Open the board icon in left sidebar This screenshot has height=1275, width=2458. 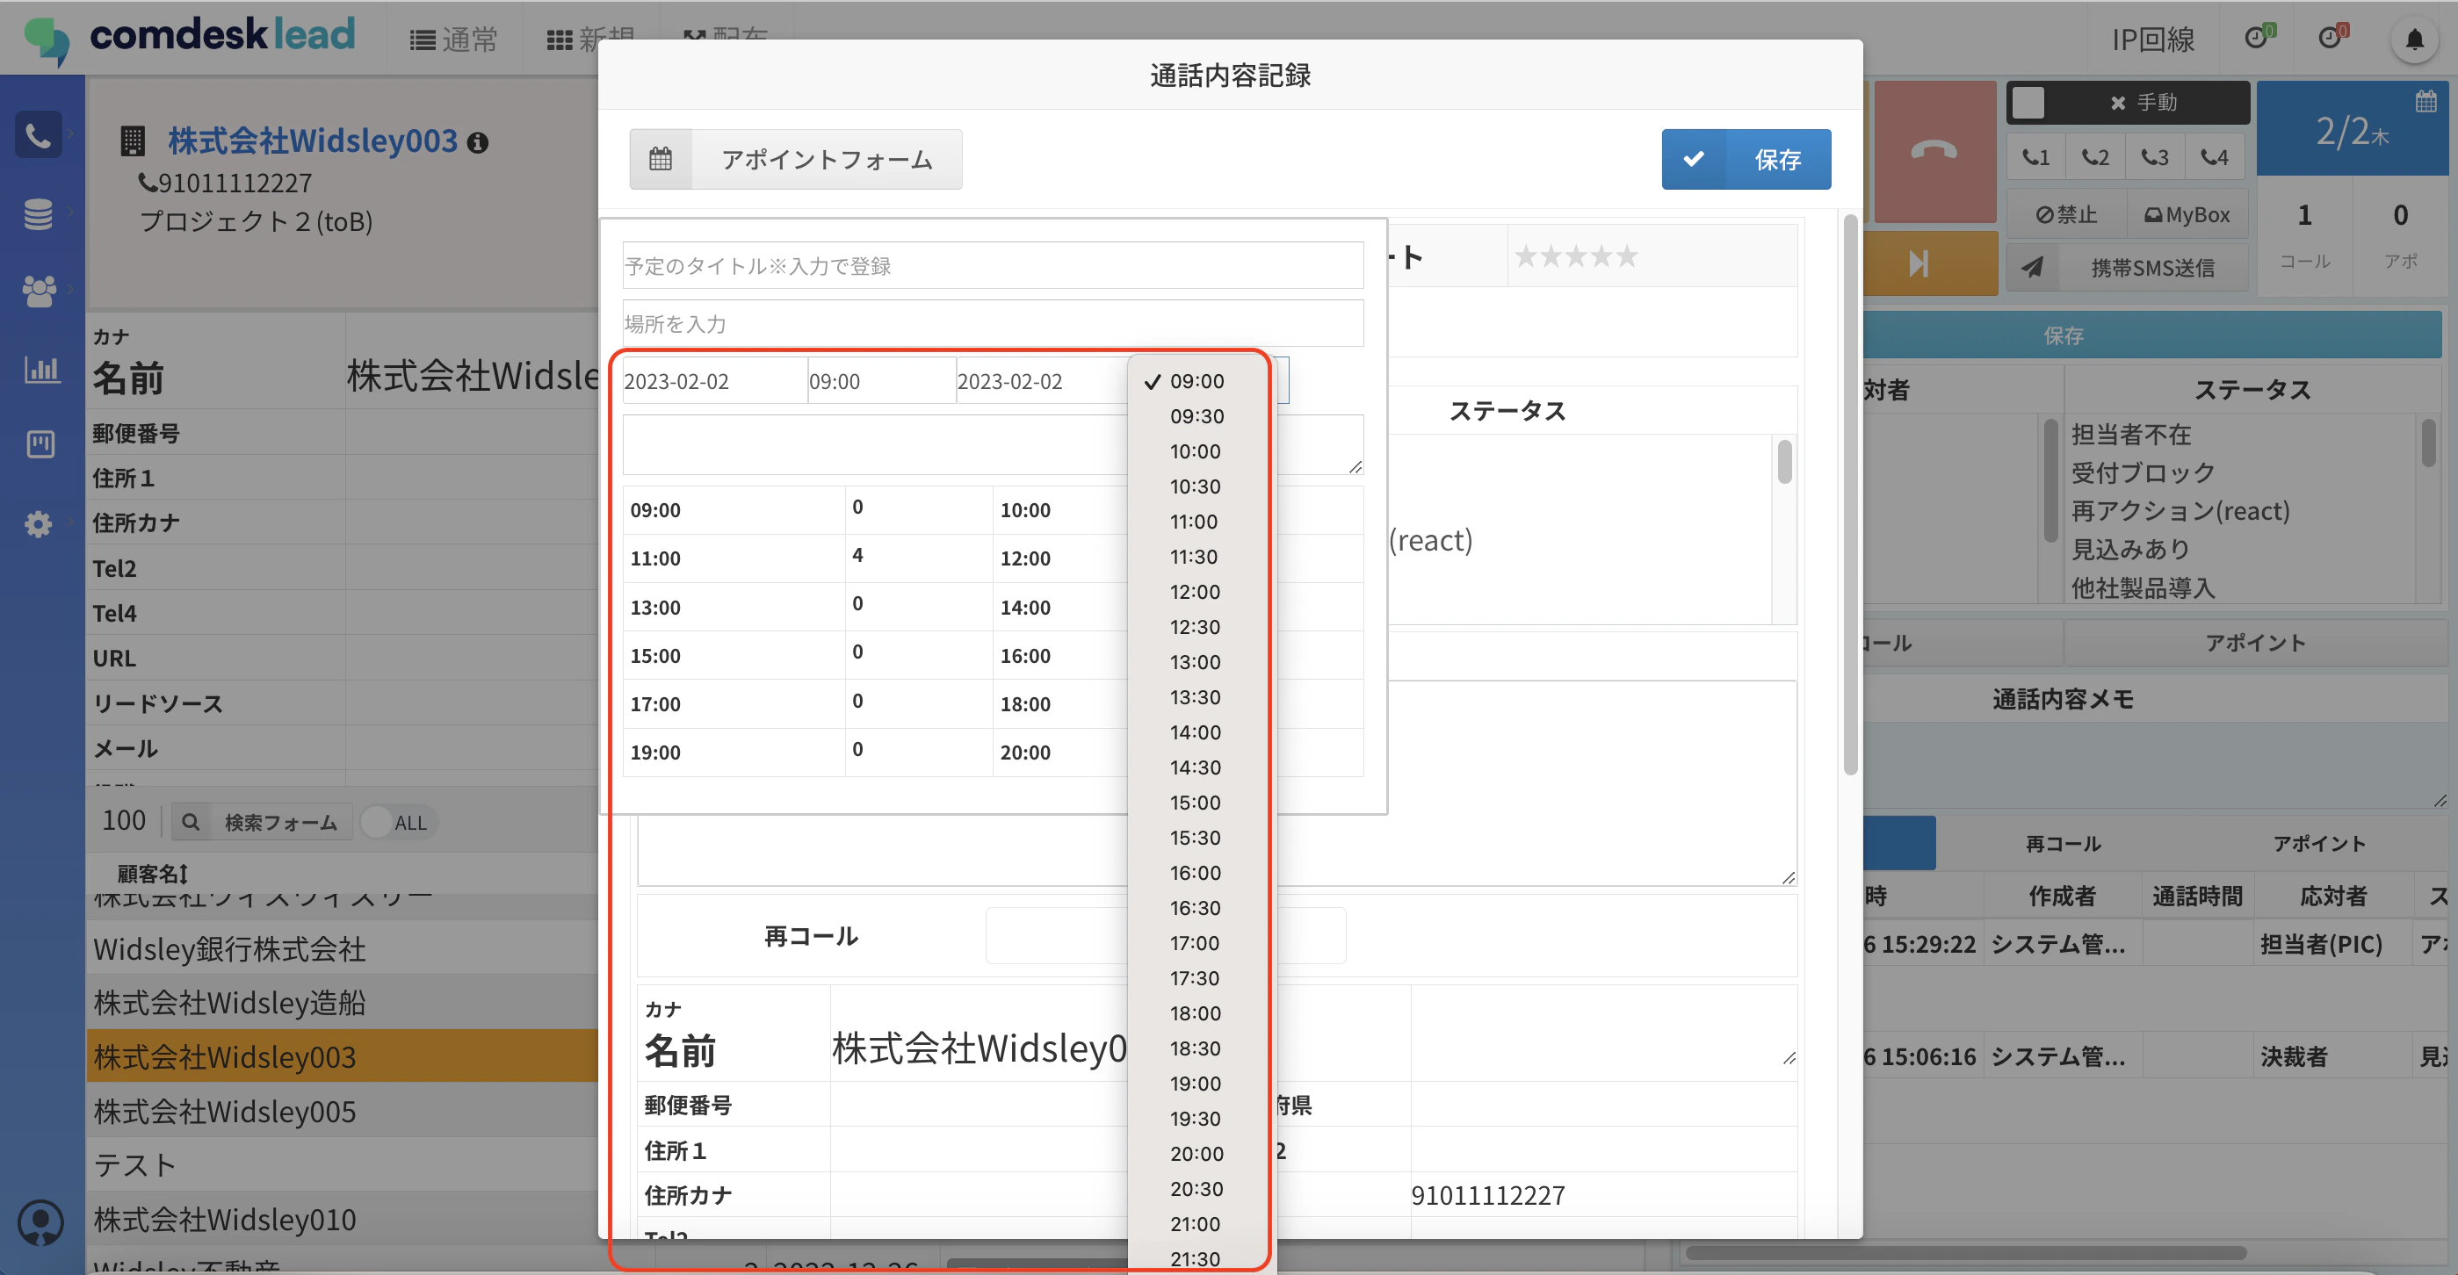coord(40,444)
